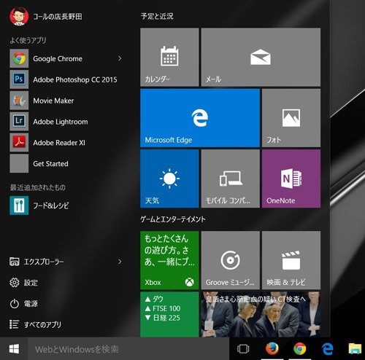This screenshot has width=365, height=360.
Task: Click the Get Started label
Action: coord(50,164)
